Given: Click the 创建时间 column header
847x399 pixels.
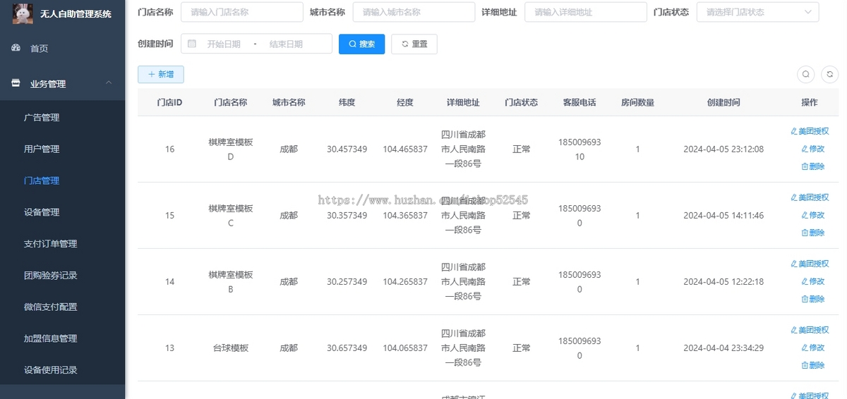Looking at the screenshot, I should coord(723,102).
